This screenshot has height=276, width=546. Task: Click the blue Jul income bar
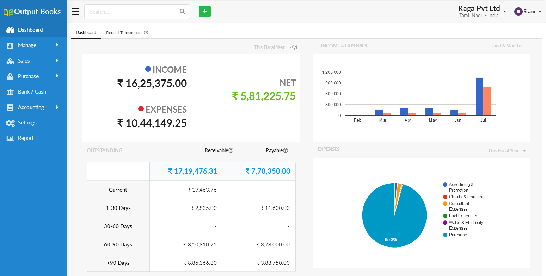click(x=479, y=96)
